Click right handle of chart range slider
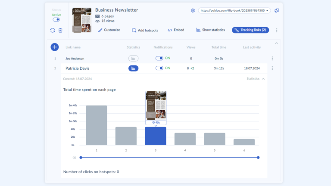 (x=258, y=158)
